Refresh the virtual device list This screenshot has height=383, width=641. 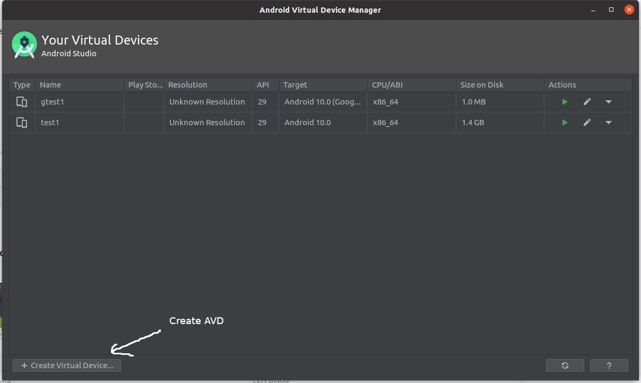565,365
